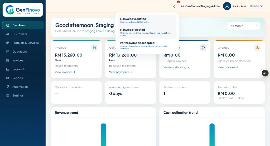270x146 pixels.
Task: Click the Dashboard gauge icon
Action: [x=8, y=25]
